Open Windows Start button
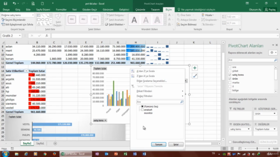This screenshot has height=157, width=280. [5, 154]
